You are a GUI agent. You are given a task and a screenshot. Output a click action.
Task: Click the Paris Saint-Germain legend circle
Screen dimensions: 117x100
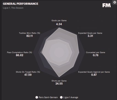pos(37,97)
